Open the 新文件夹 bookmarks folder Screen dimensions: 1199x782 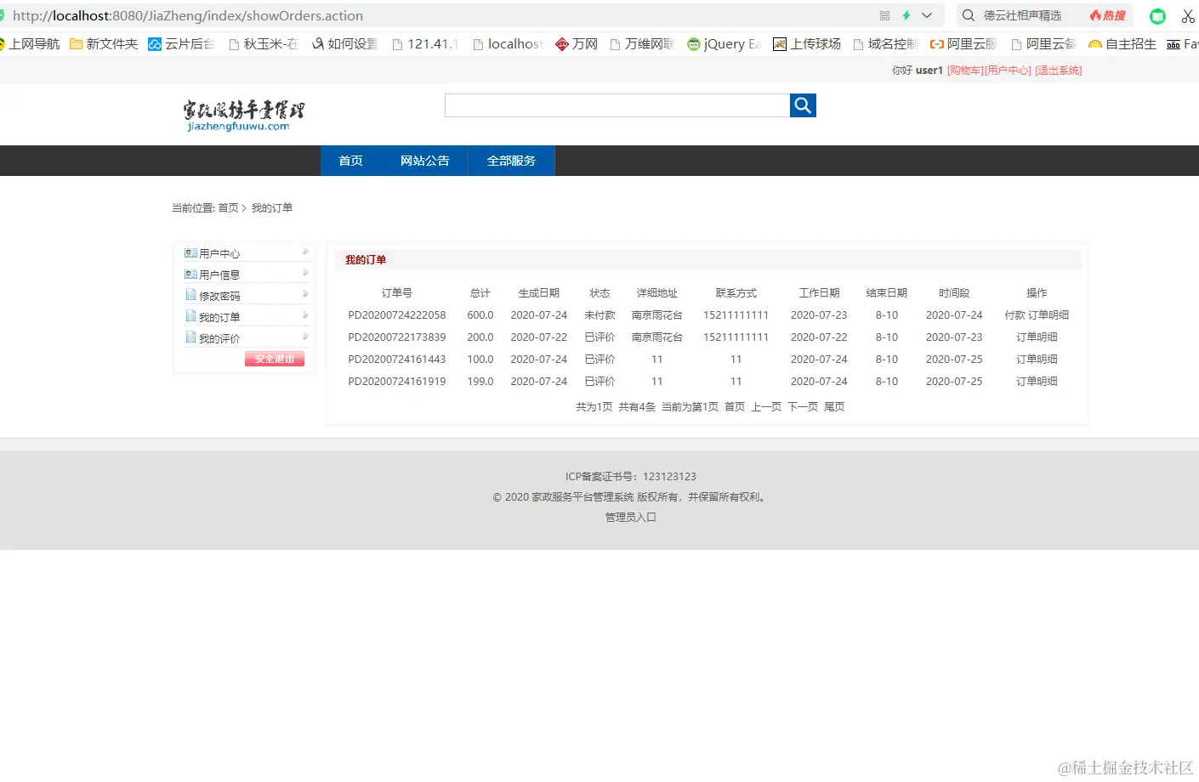pyautogui.click(x=104, y=44)
